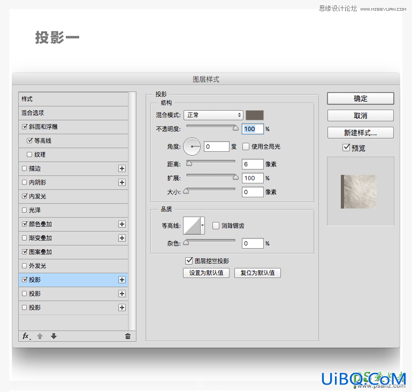Open the shadow color swatch
The image size is (412, 392).
tap(255, 115)
